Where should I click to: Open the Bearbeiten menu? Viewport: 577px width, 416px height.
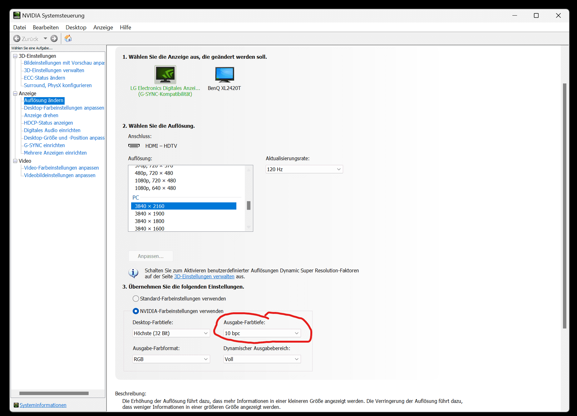[x=46, y=27]
